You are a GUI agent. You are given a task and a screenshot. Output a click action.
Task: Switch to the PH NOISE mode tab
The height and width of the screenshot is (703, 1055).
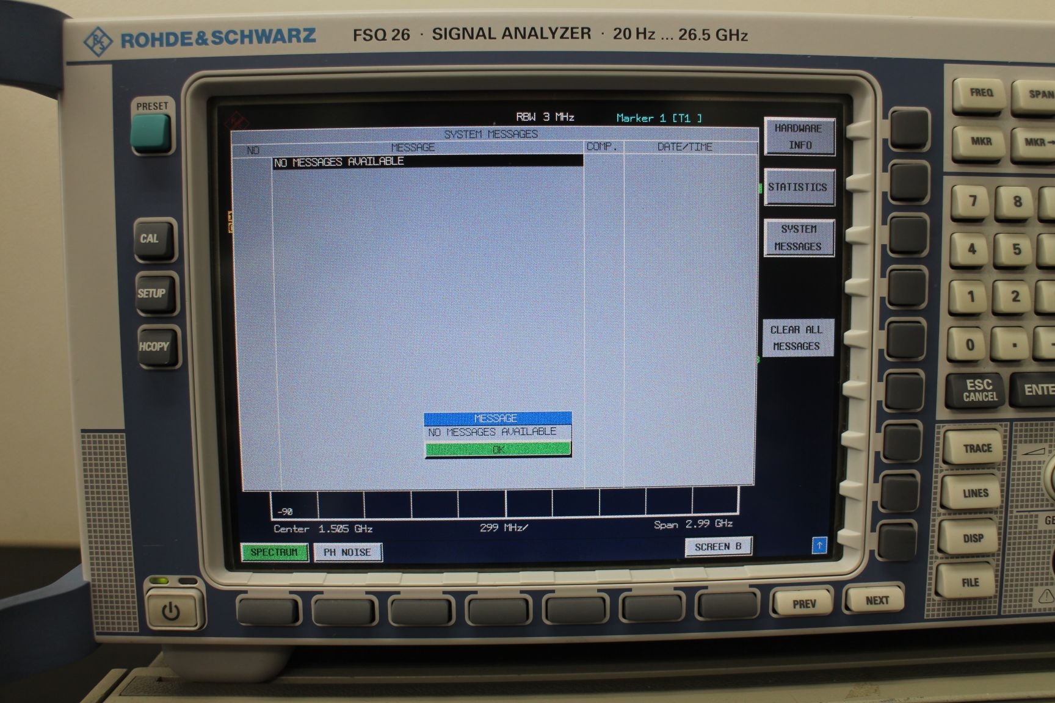[x=347, y=552]
